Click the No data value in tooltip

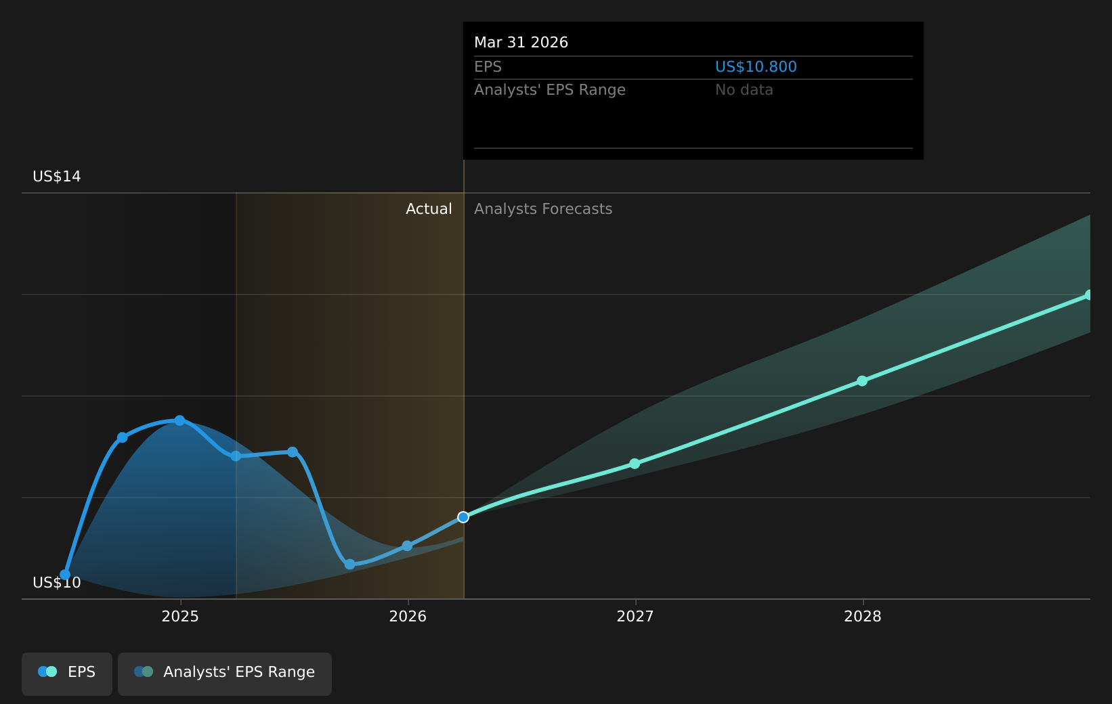744,90
